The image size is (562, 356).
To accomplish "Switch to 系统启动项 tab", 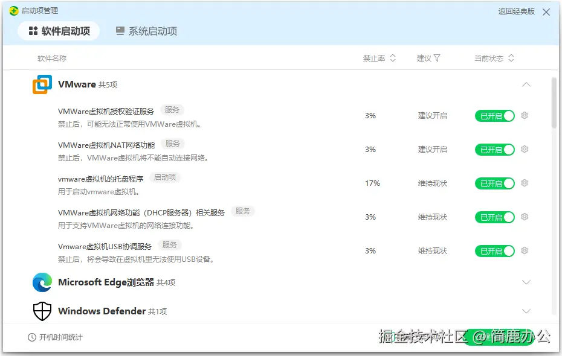I will [x=146, y=31].
